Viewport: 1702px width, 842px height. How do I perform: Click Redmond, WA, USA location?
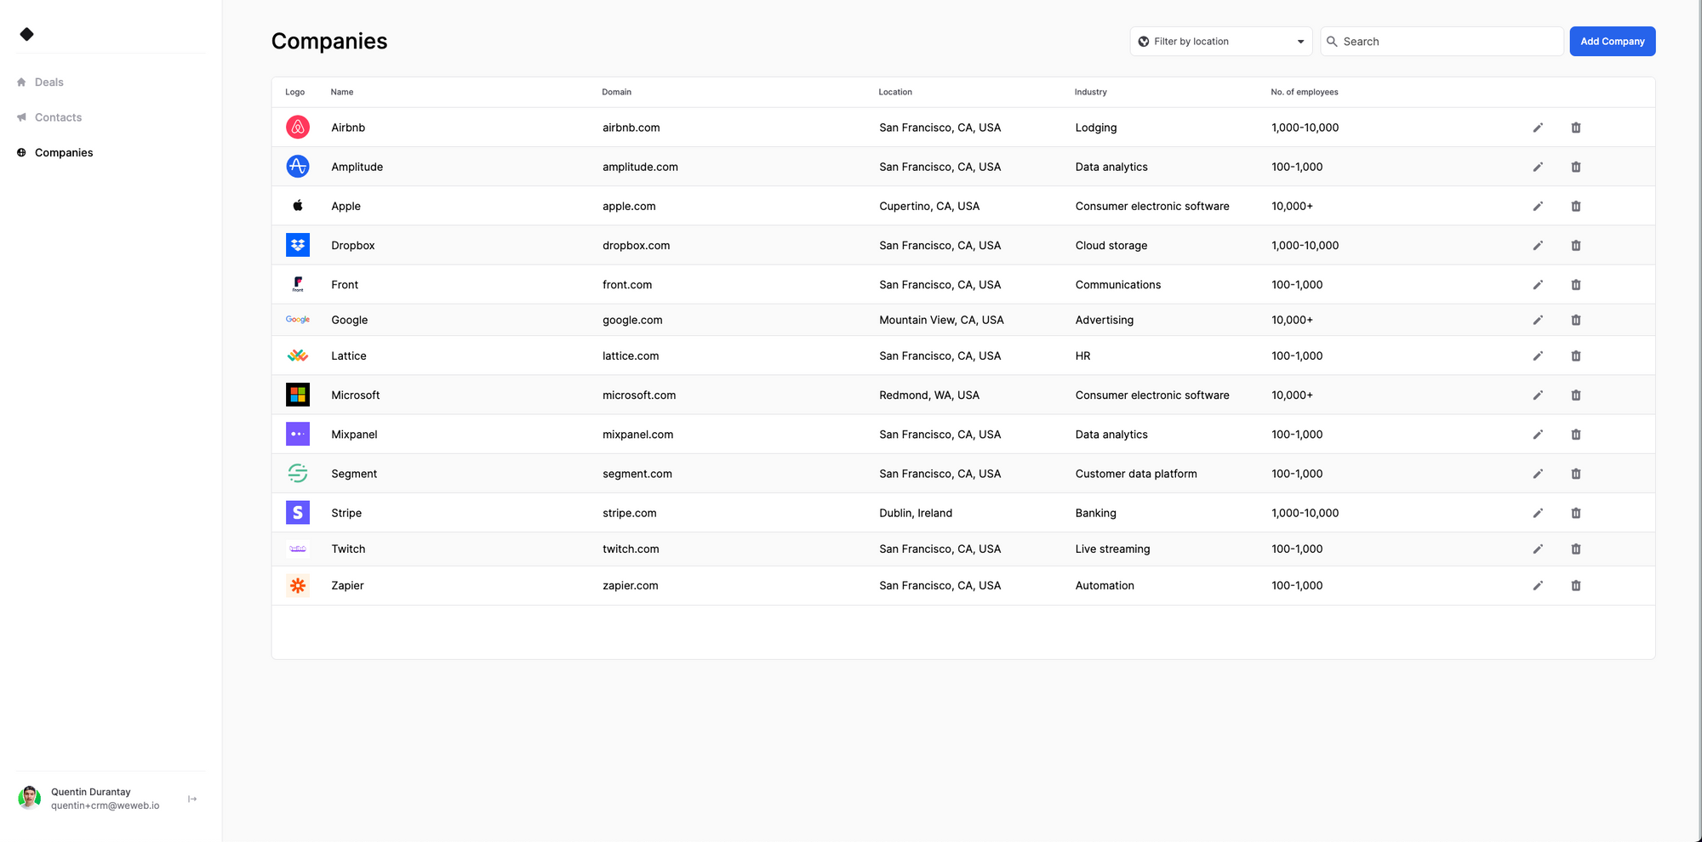(929, 395)
